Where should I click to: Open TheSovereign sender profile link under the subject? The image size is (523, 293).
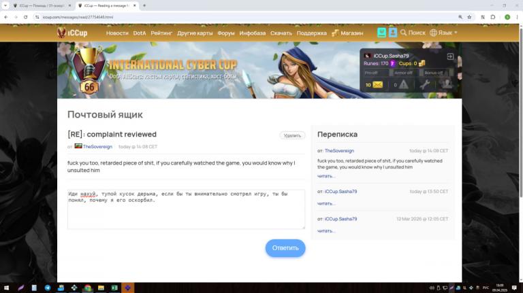(97, 147)
